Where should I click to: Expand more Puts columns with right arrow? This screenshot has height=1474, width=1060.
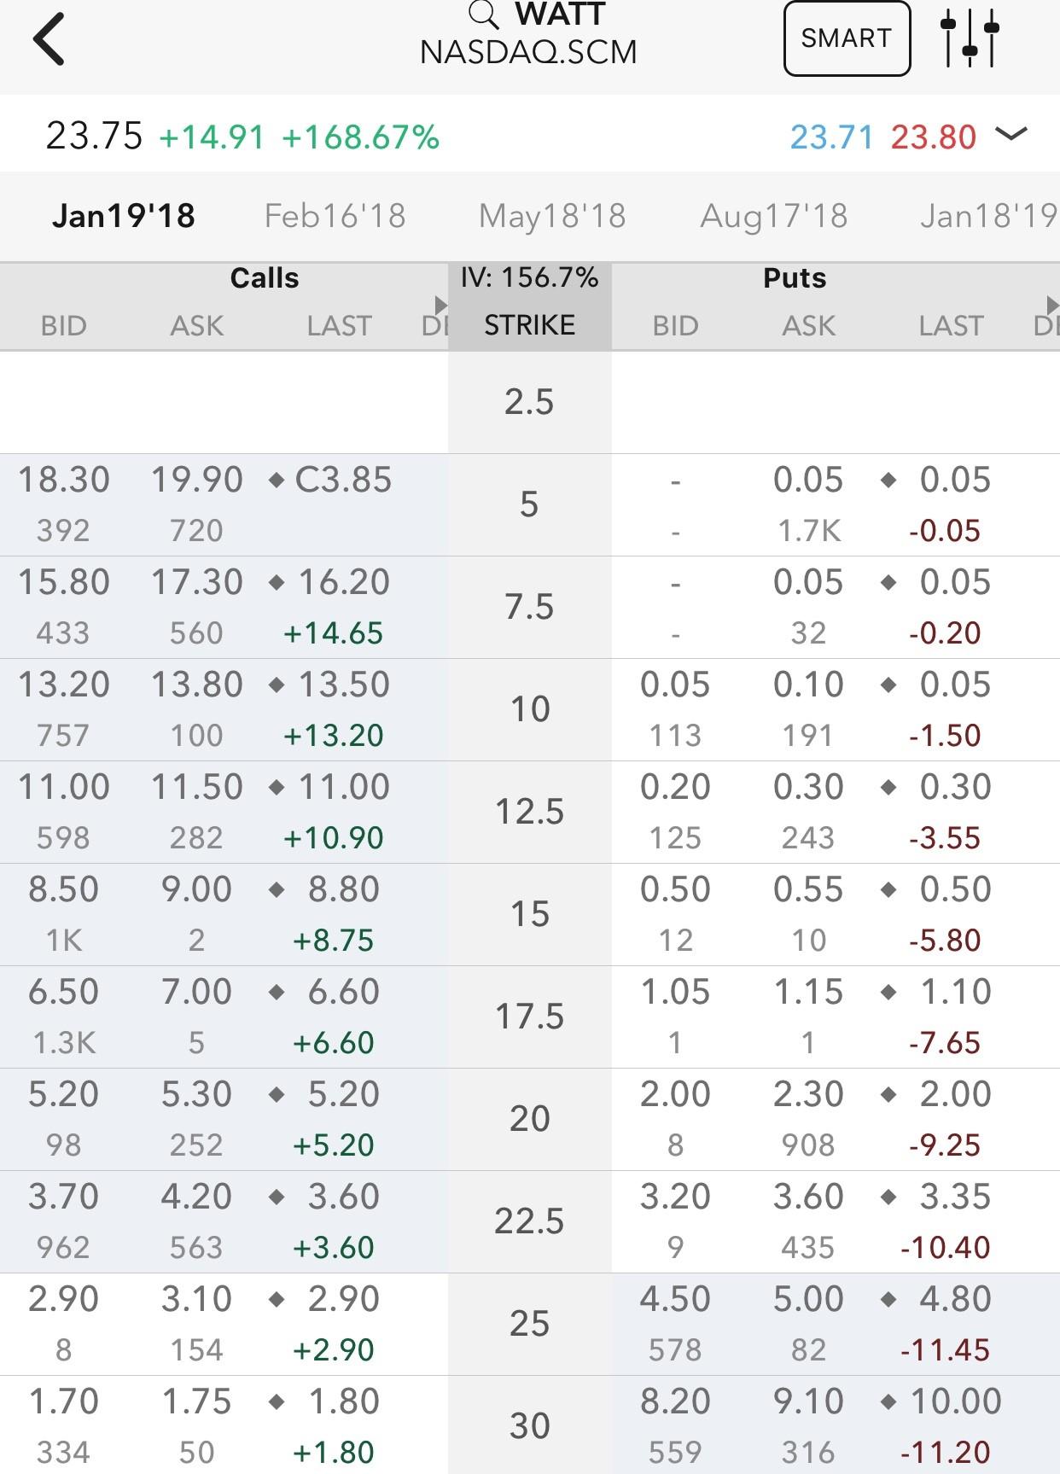(1052, 305)
